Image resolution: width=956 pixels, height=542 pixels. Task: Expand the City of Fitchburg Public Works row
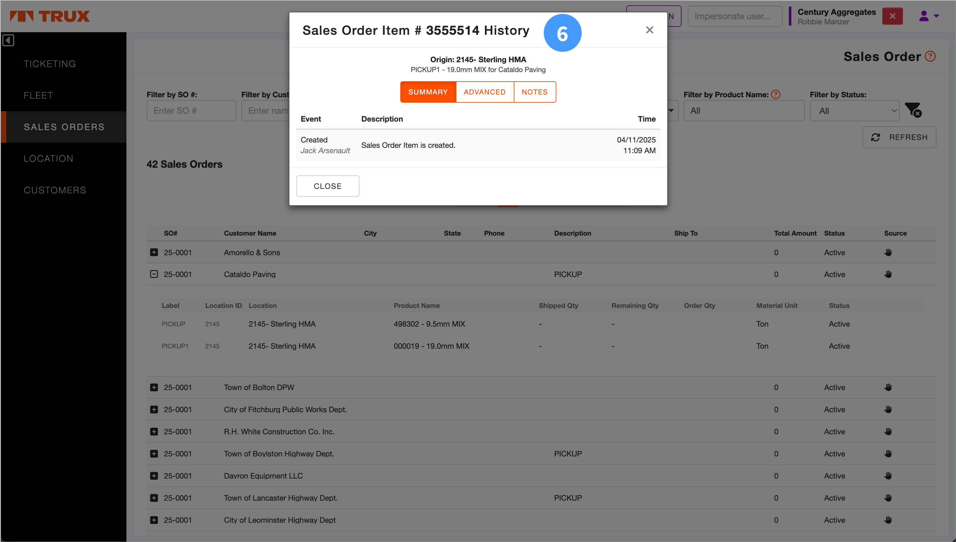point(154,409)
